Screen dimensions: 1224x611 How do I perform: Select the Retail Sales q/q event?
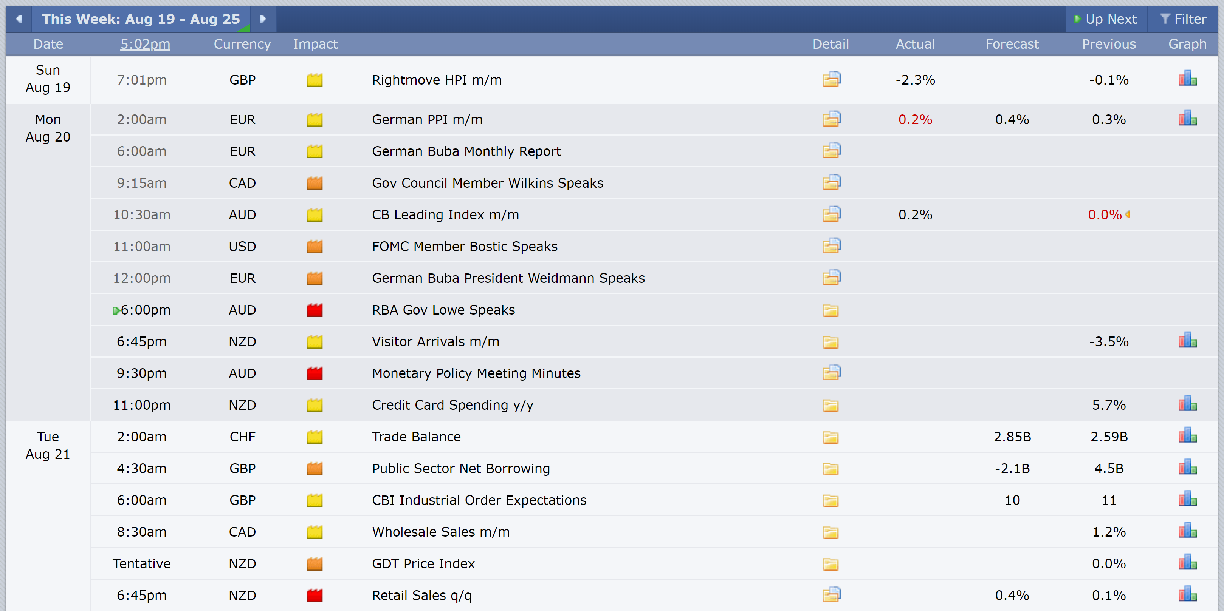pos(422,596)
